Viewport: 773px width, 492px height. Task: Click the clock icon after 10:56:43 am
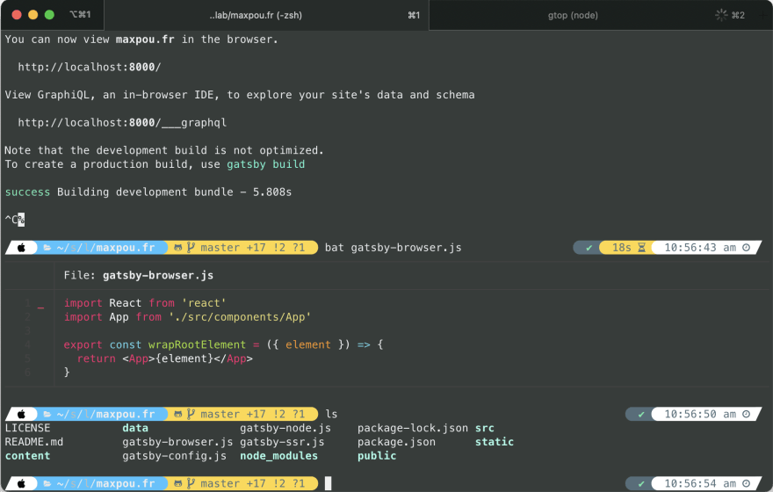click(747, 248)
